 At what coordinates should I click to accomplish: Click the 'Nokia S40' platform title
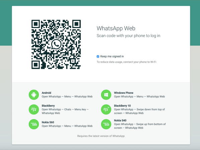tap(120, 120)
